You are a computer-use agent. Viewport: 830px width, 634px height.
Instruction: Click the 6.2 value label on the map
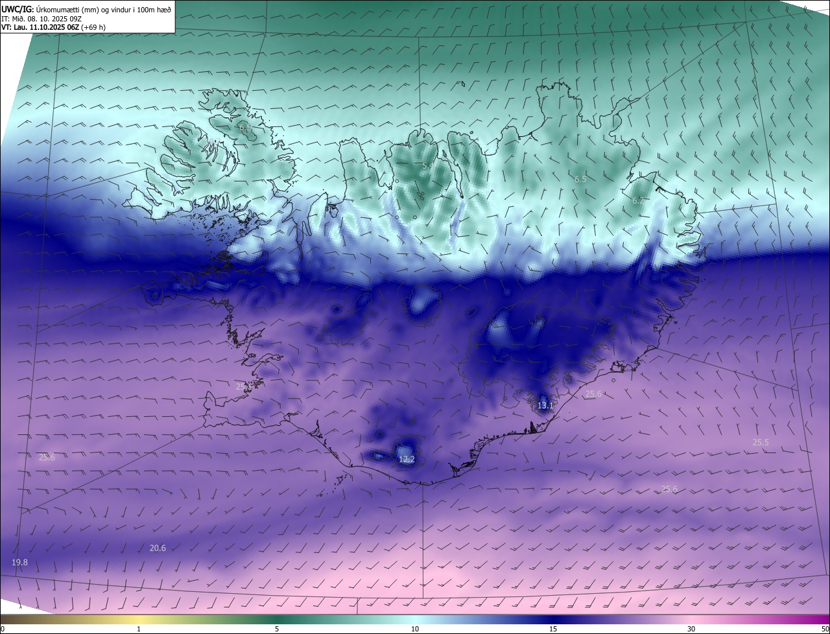click(x=638, y=201)
